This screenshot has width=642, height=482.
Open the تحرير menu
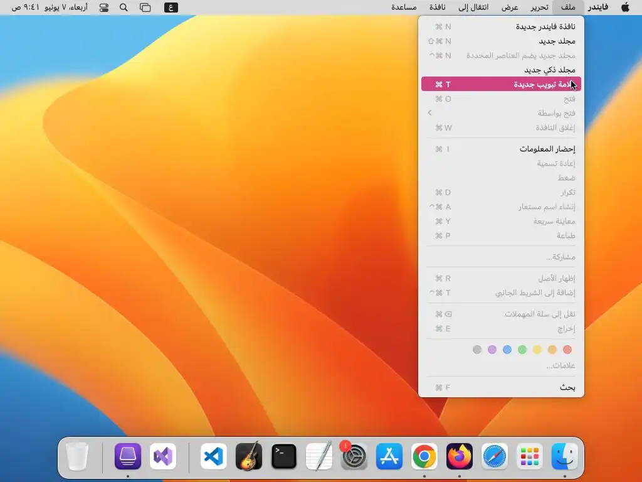(x=539, y=8)
